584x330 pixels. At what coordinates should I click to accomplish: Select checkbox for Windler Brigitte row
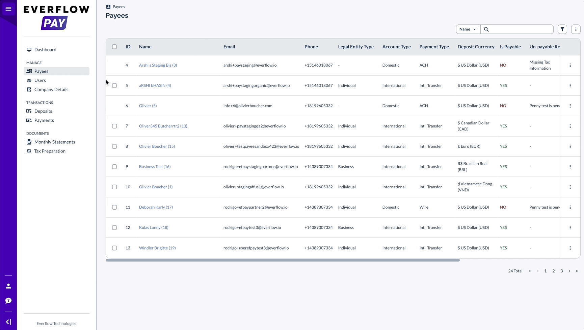[x=114, y=248]
